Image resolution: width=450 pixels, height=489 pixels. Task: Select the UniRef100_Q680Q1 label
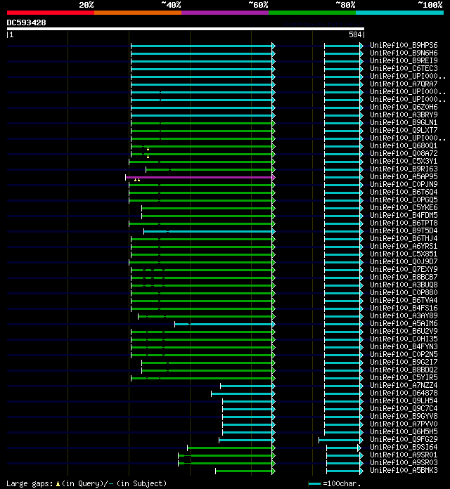pos(404,145)
